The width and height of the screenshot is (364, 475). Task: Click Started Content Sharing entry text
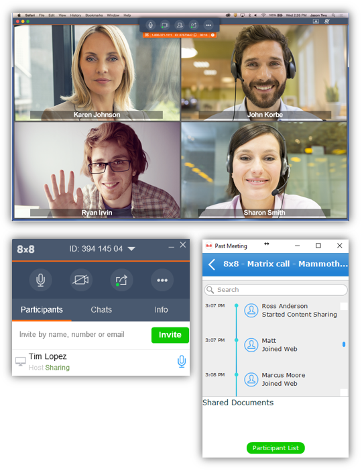(x=299, y=315)
